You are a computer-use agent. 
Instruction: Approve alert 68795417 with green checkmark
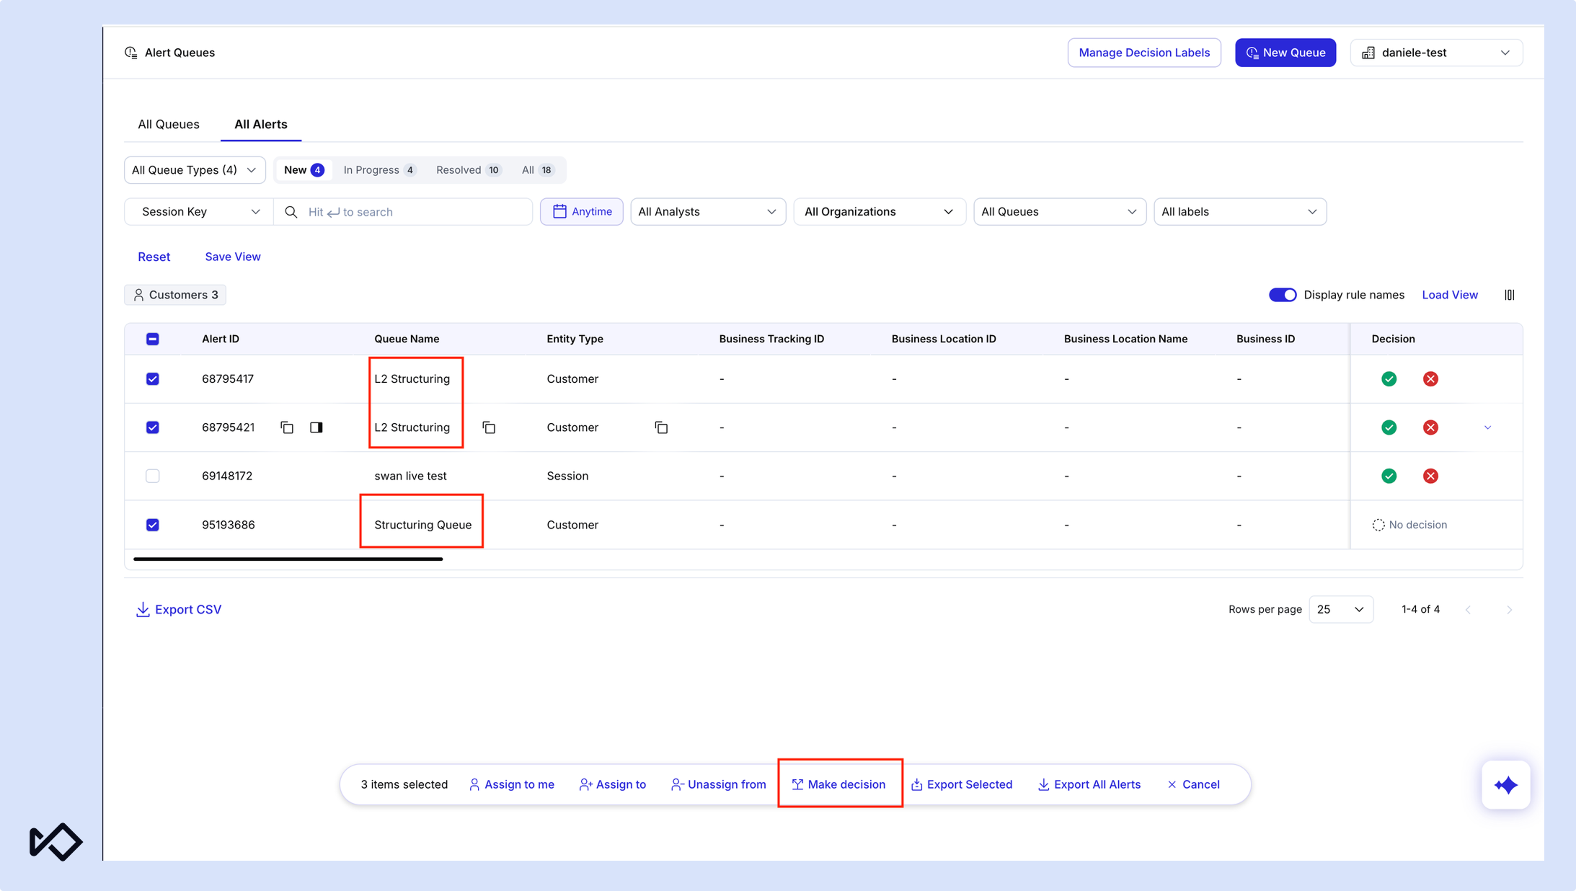click(1389, 379)
